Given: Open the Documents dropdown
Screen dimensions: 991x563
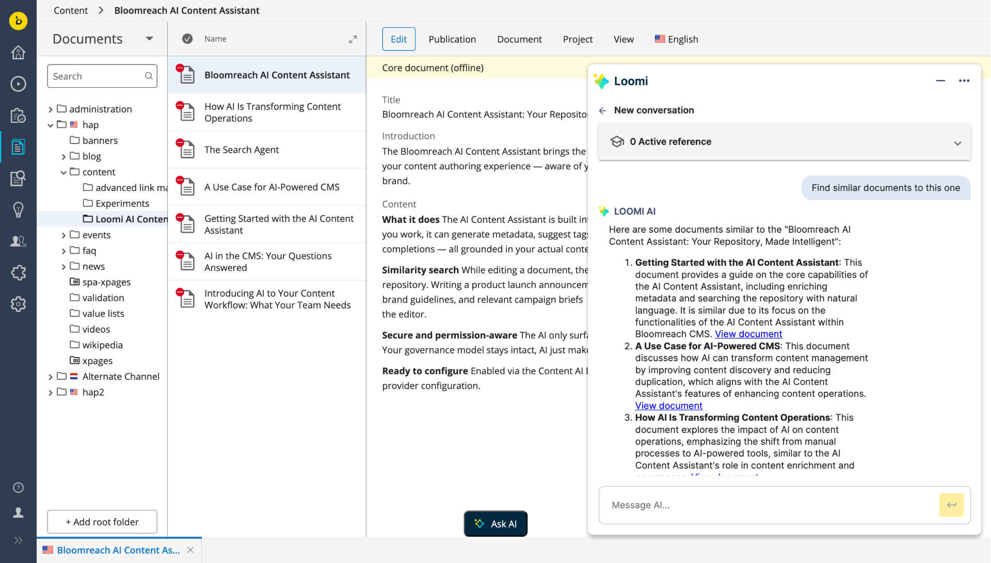Looking at the screenshot, I should coord(149,39).
